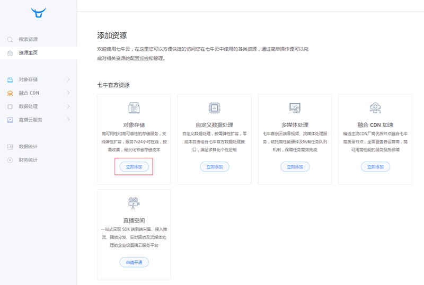Click the 直播云服务 play icon in sidebar
This screenshot has width=424, height=285.
click(10, 120)
